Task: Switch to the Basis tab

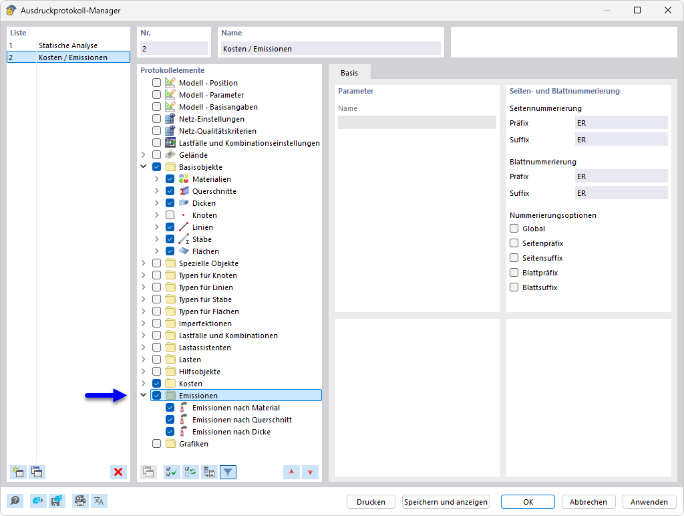Action: 349,73
